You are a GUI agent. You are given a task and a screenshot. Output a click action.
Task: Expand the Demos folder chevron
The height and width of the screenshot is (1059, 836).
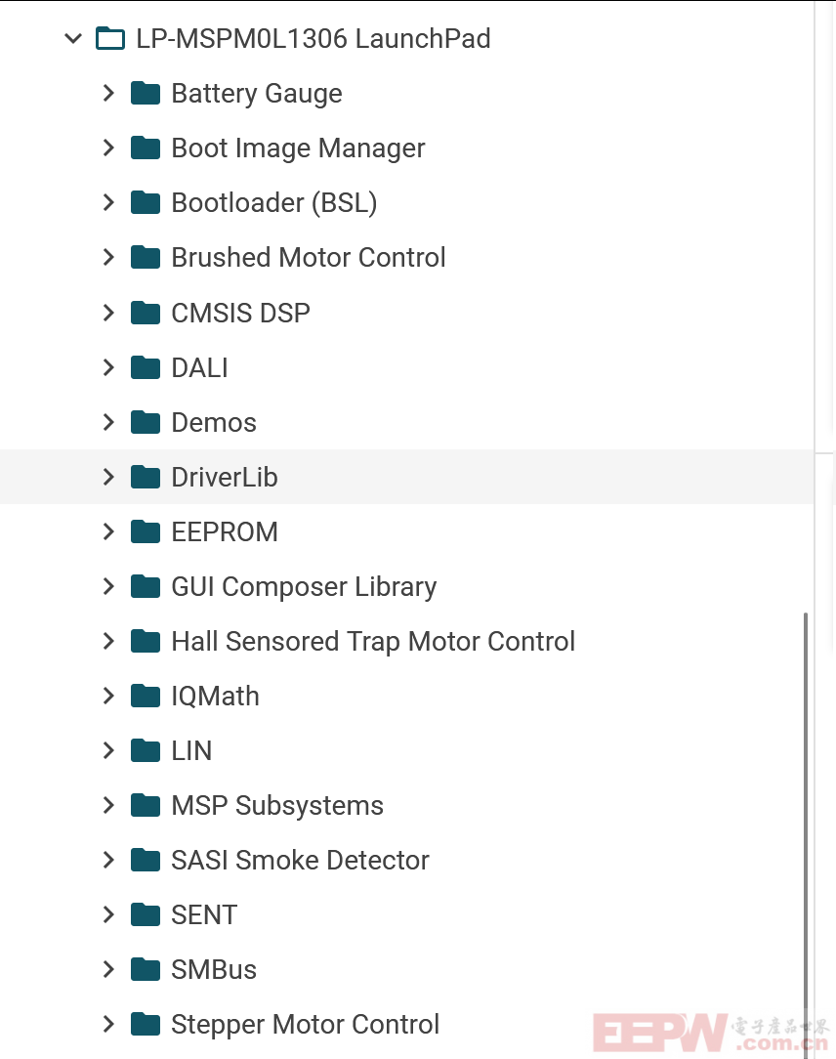108,422
